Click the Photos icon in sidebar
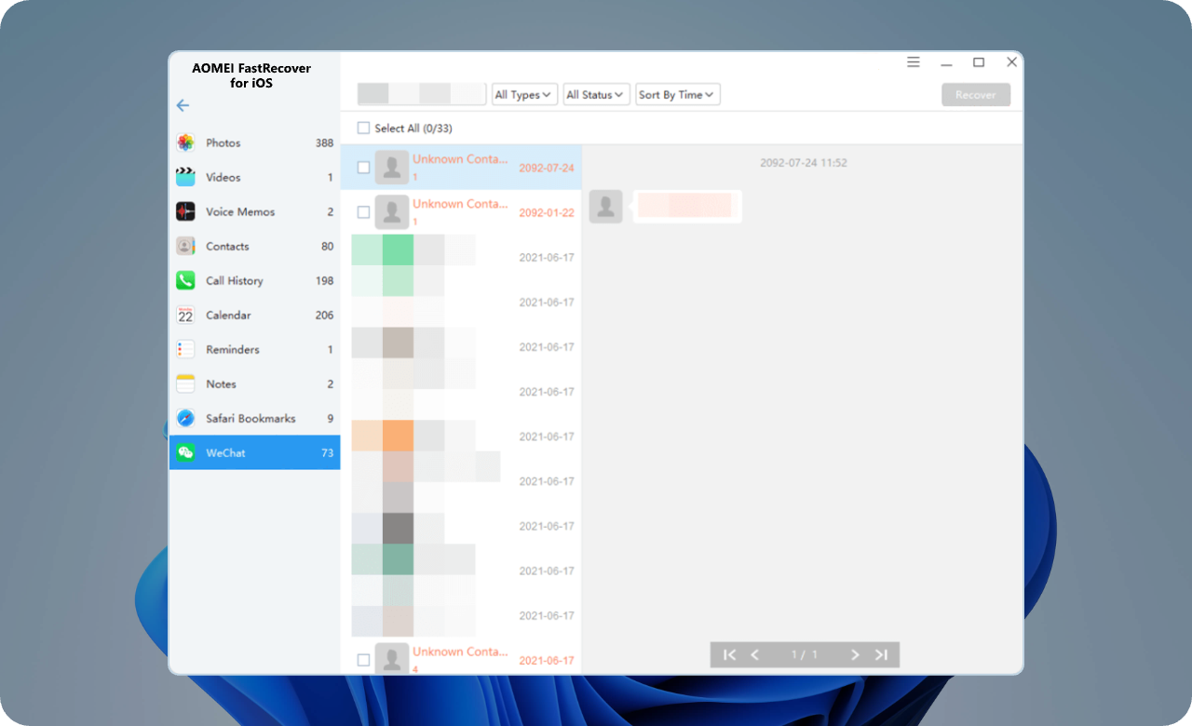The height and width of the screenshot is (726, 1192). (185, 142)
